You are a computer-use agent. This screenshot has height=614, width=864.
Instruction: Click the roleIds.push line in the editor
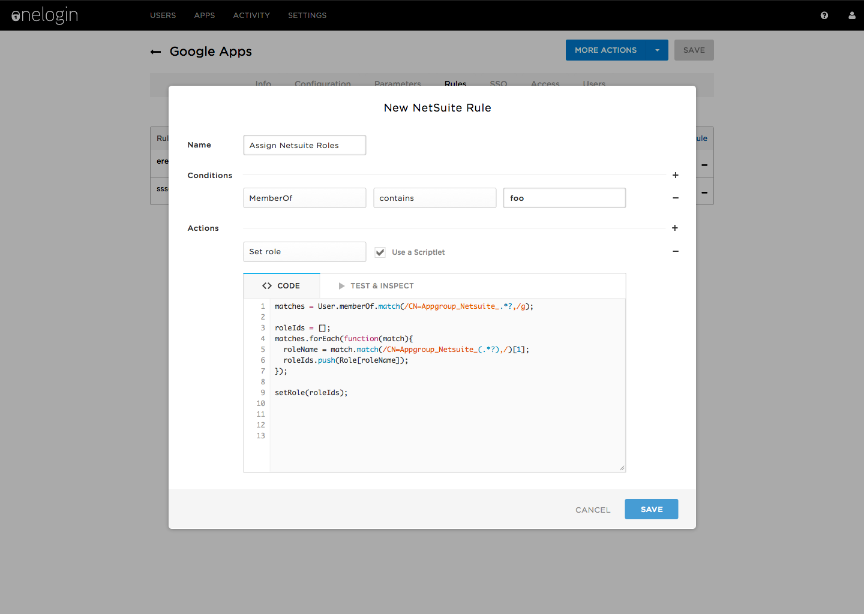tap(346, 360)
